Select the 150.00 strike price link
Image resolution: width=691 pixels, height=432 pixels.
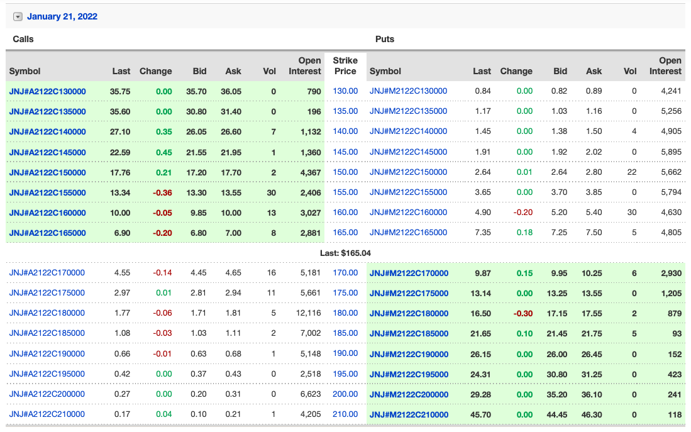[x=345, y=172]
